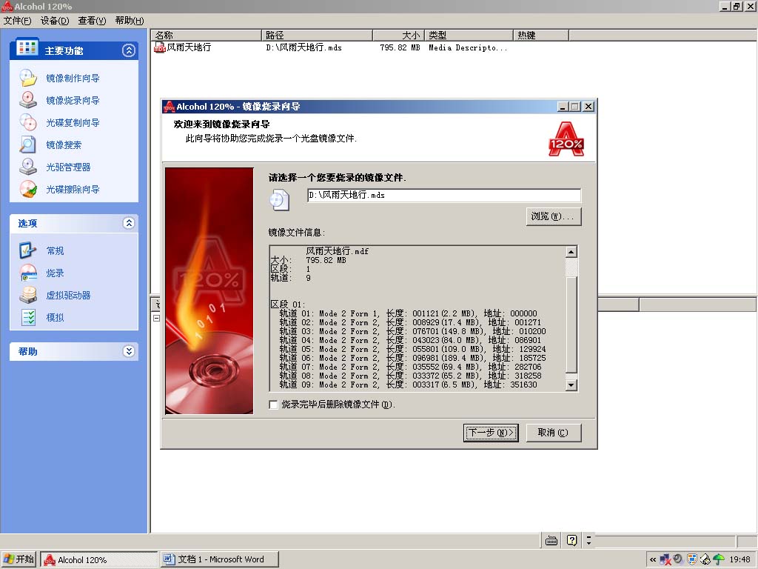Open the 设备(D) menu
Image resolution: width=758 pixels, height=569 pixels.
coord(55,21)
